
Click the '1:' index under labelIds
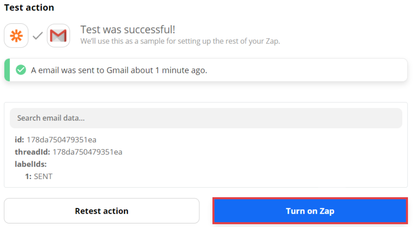pos(28,176)
